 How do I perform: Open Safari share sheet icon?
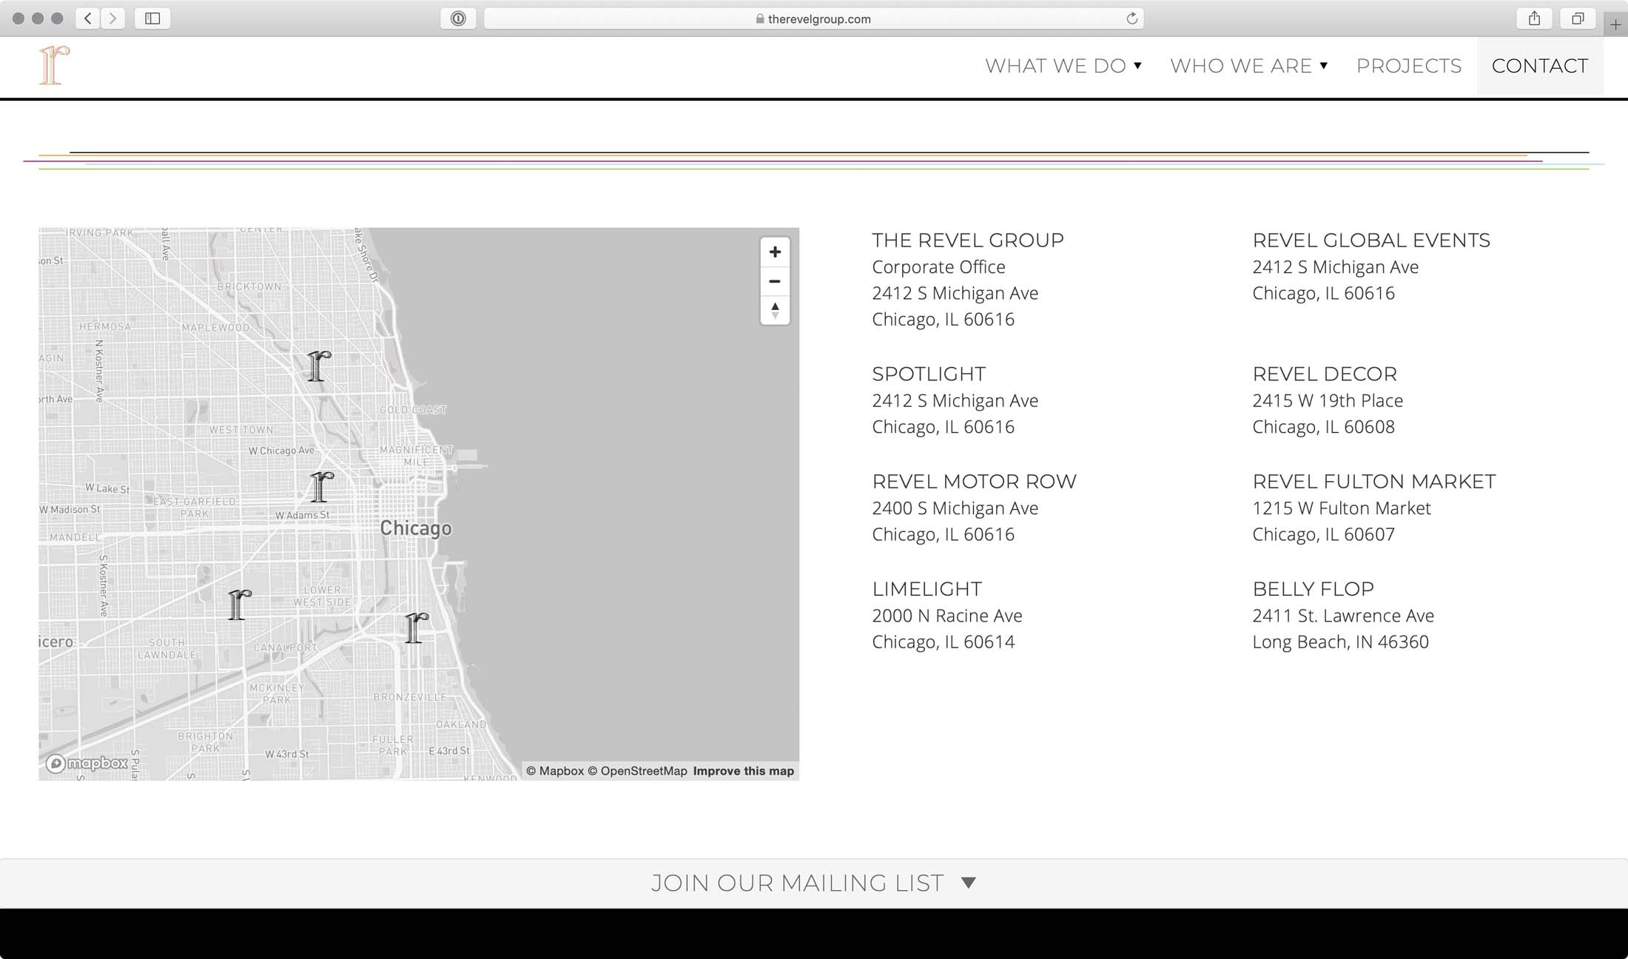pyautogui.click(x=1534, y=18)
